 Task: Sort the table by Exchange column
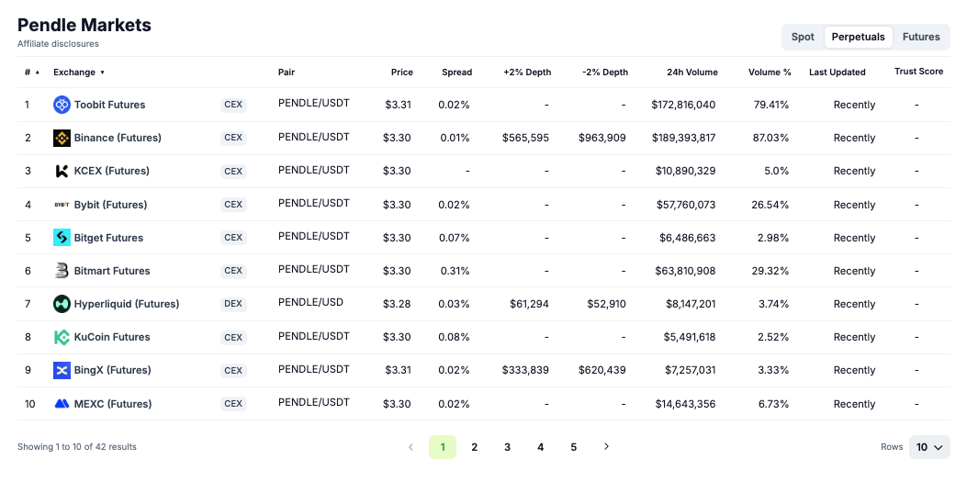point(79,73)
